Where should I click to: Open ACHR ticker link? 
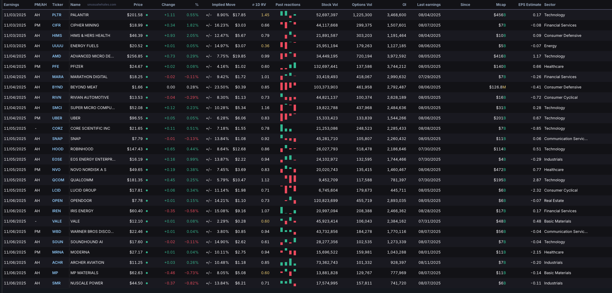57,263
